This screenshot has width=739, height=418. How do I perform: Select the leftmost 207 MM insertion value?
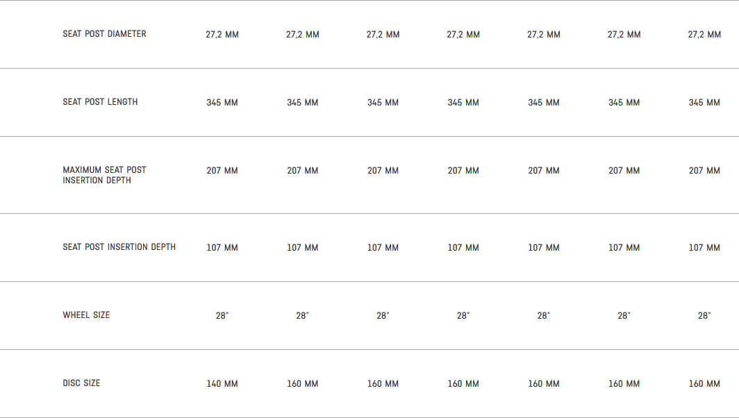coord(222,171)
